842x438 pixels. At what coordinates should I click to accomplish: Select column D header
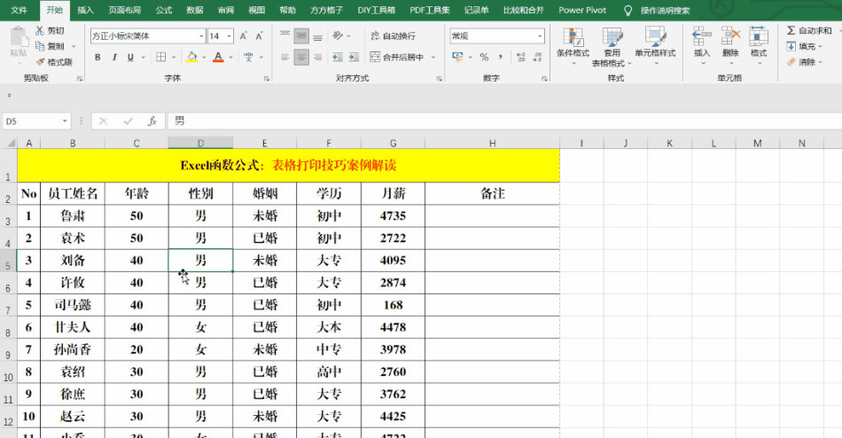(x=200, y=143)
